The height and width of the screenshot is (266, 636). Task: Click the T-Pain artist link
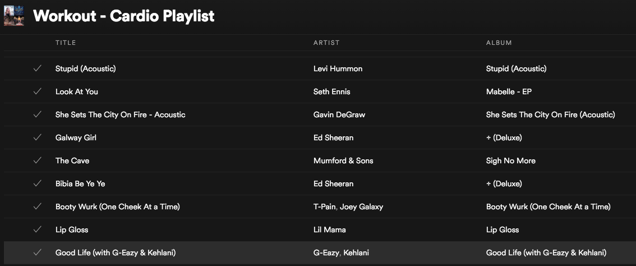(x=324, y=207)
